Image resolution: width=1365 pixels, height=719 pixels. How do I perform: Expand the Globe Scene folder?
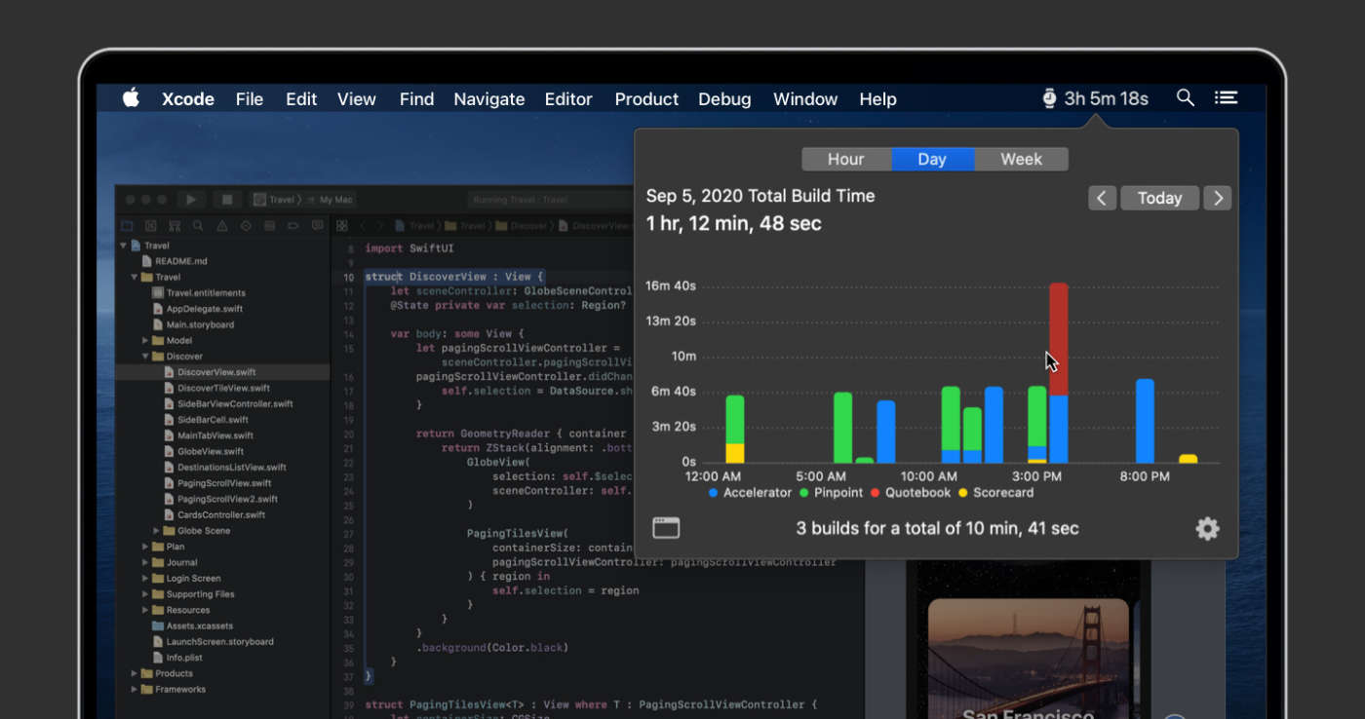(x=157, y=531)
